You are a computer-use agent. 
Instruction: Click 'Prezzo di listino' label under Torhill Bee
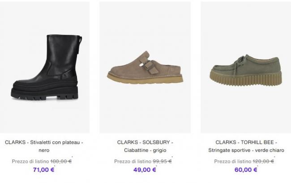231,161
